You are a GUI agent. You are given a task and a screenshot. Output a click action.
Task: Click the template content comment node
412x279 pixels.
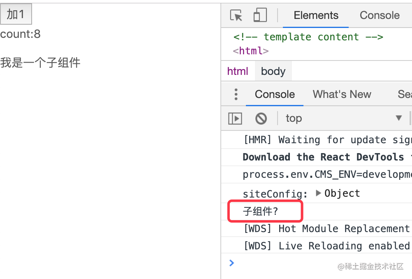tap(308, 37)
